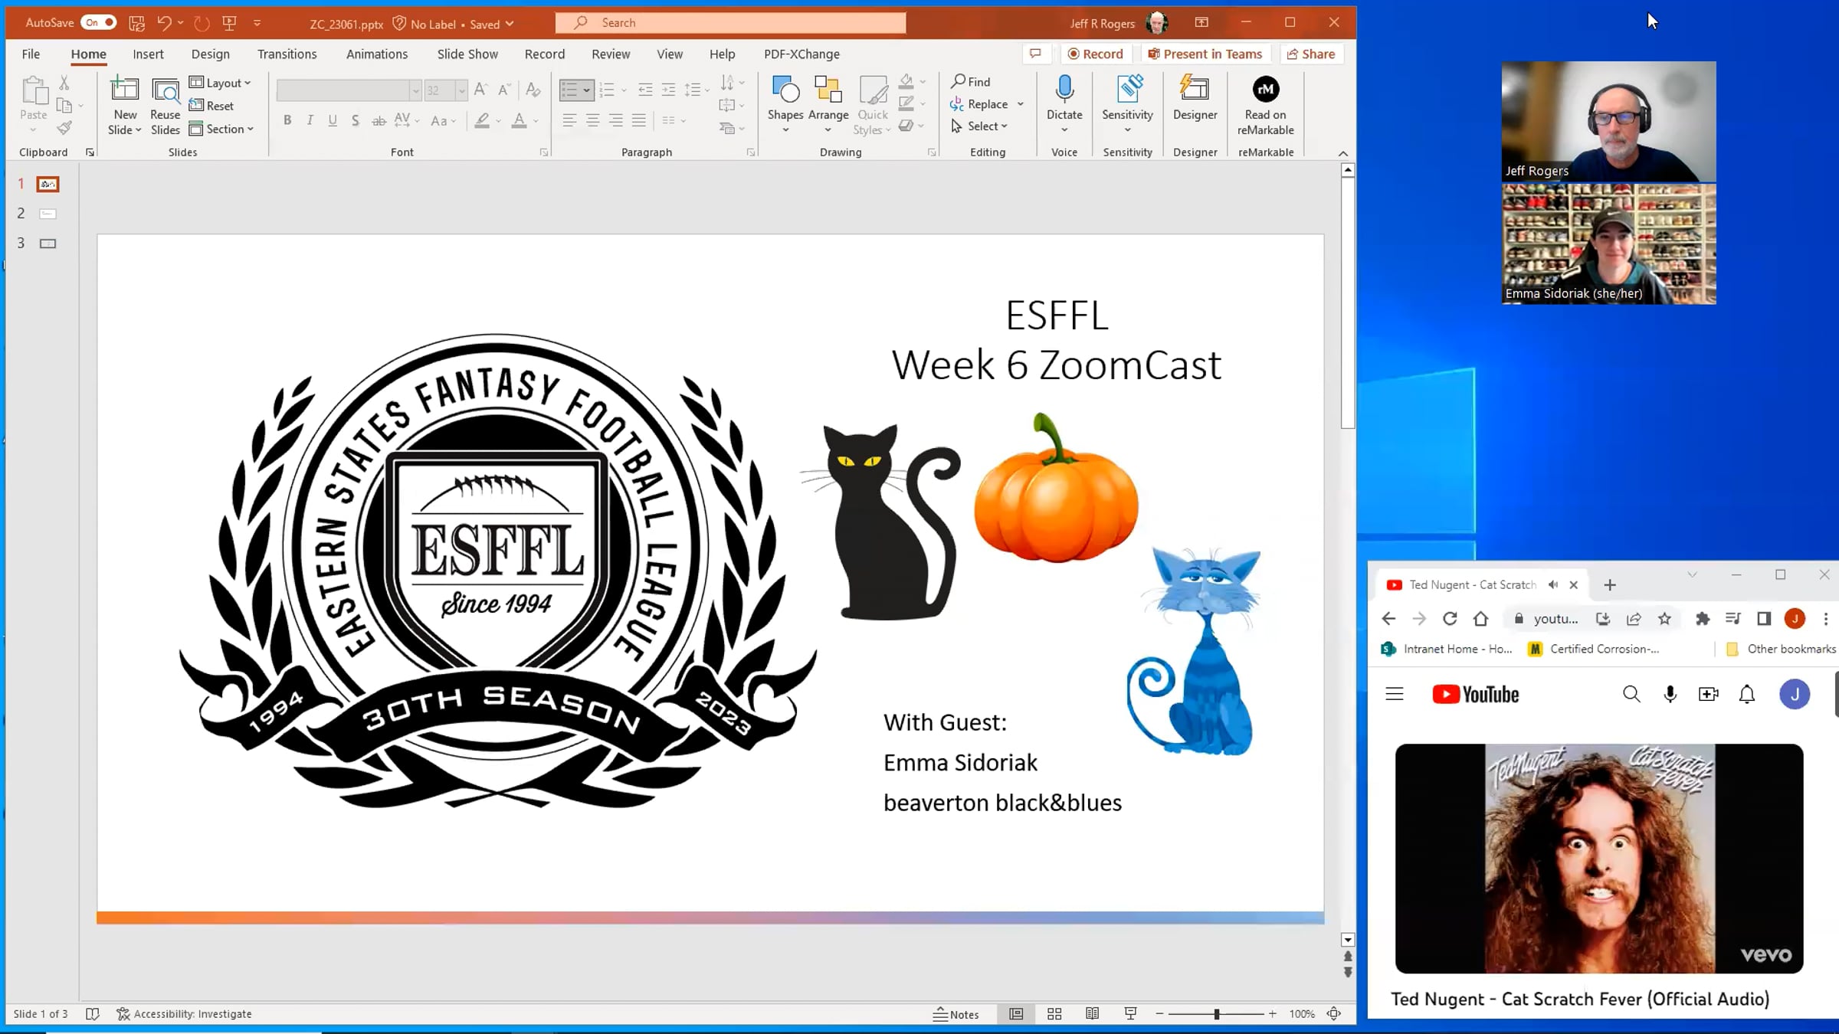Click the zoom slider handle

coord(1216,1014)
